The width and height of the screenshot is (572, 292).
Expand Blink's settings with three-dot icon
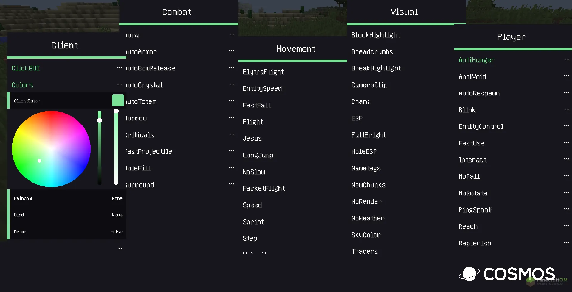tap(566, 109)
